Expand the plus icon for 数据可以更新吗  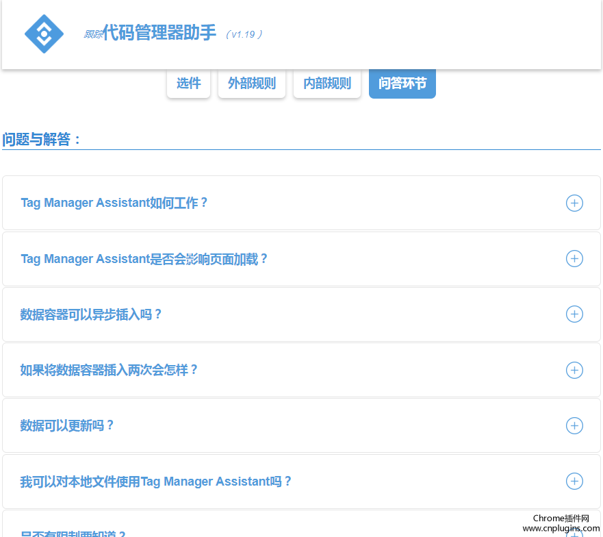pos(574,425)
